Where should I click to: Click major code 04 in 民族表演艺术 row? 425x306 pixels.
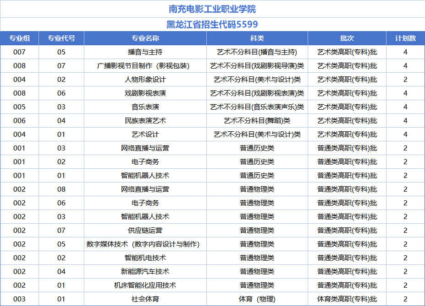61,121
